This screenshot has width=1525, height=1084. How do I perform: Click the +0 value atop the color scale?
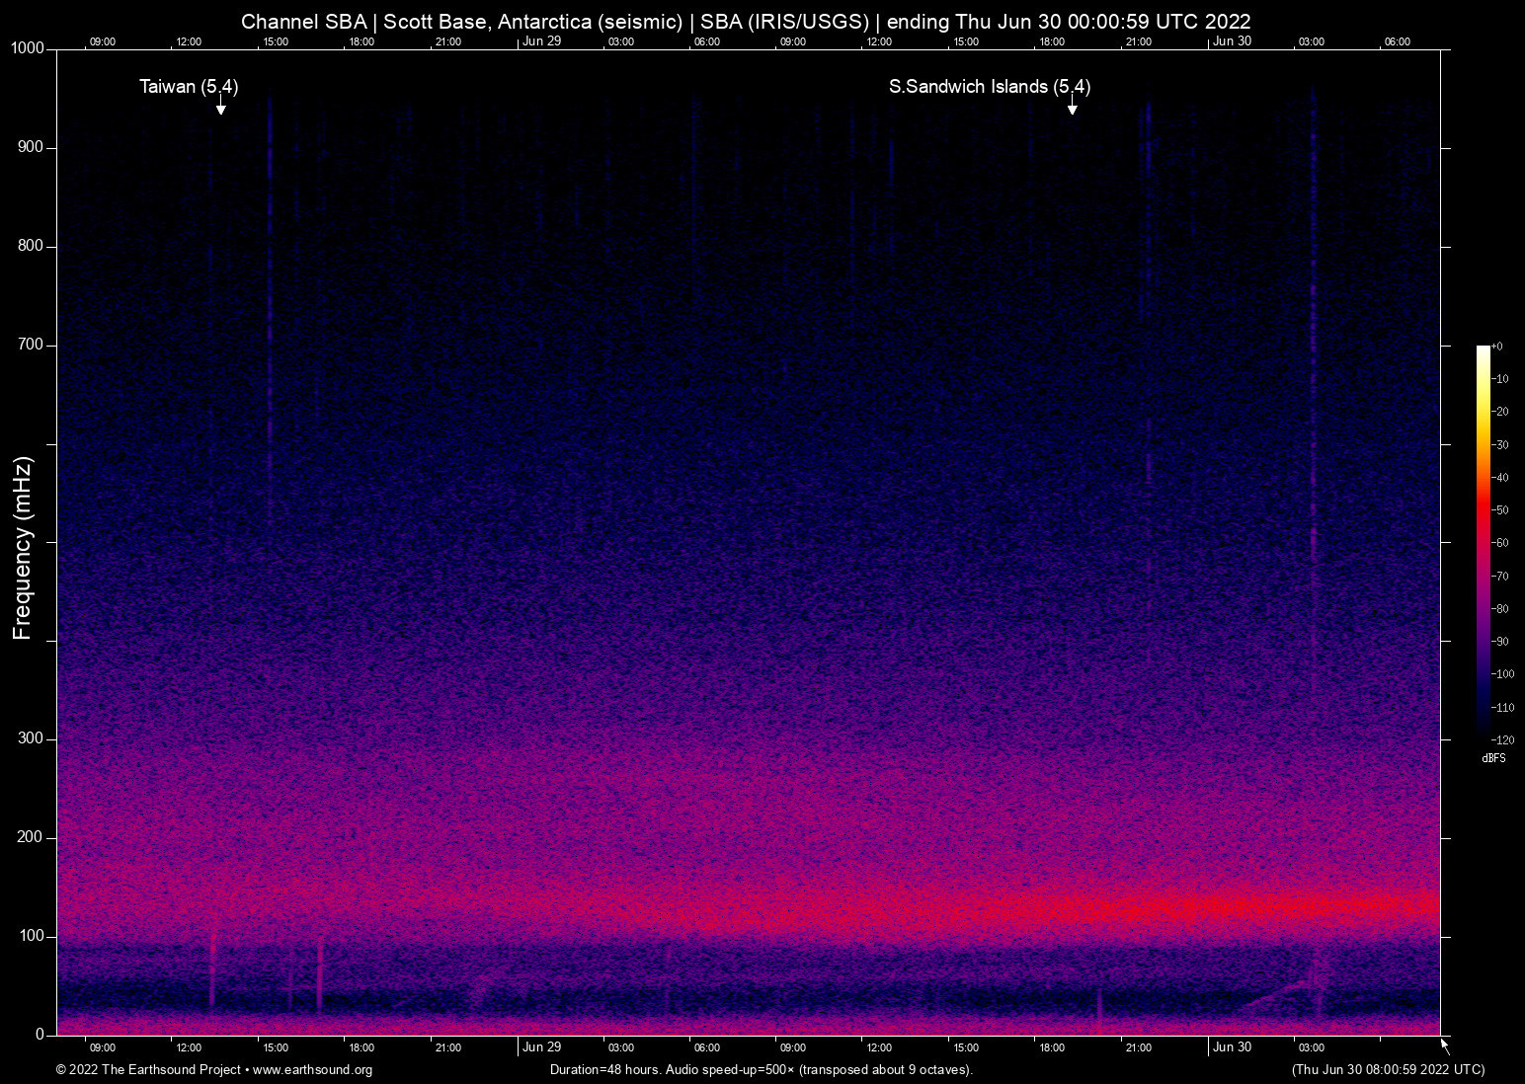1497,347
